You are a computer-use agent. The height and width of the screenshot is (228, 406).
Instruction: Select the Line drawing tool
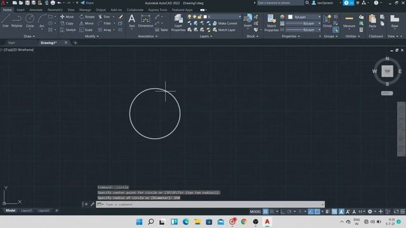(6, 21)
